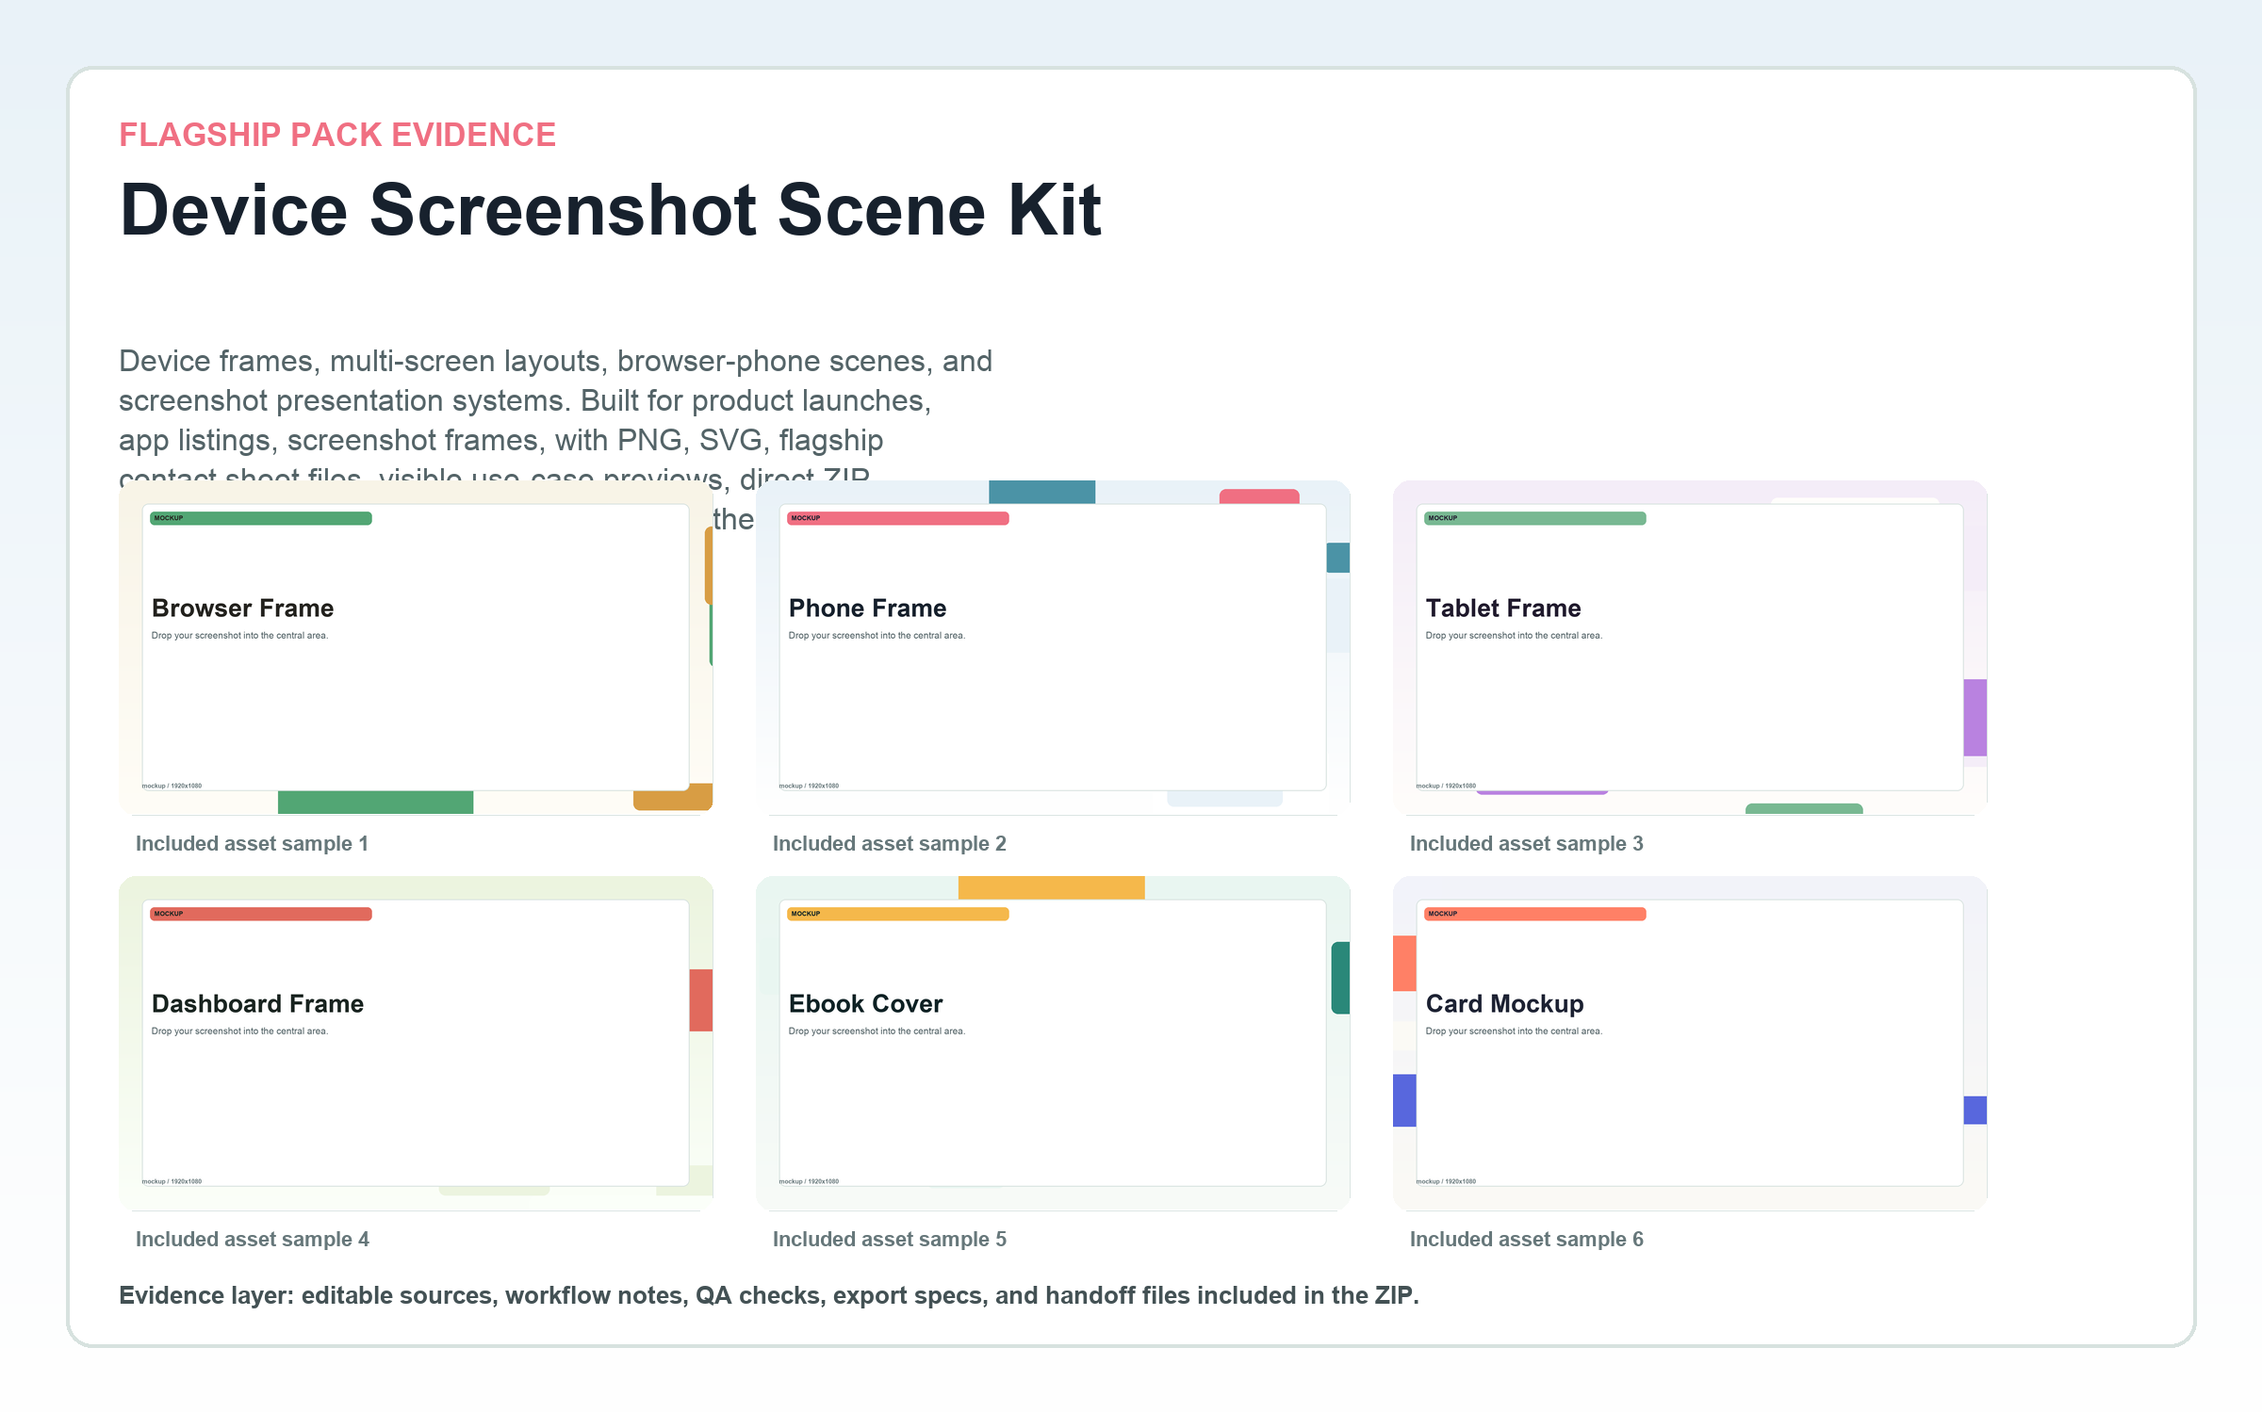
Task: Open the Phone Frame sample thumbnail
Action: pyautogui.click(x=1053, y=648)
